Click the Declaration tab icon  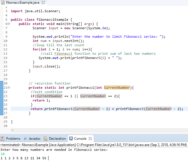[46, 139]
